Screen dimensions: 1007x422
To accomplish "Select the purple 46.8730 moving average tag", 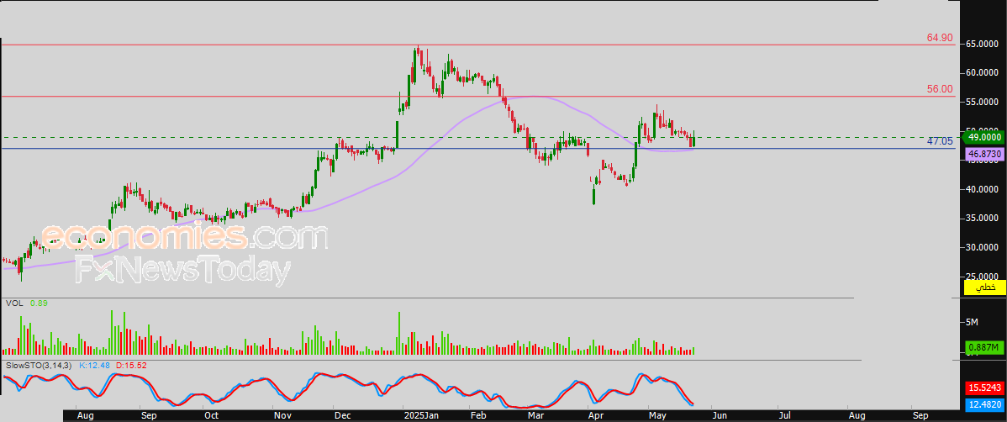I will (x=984, y=154).
